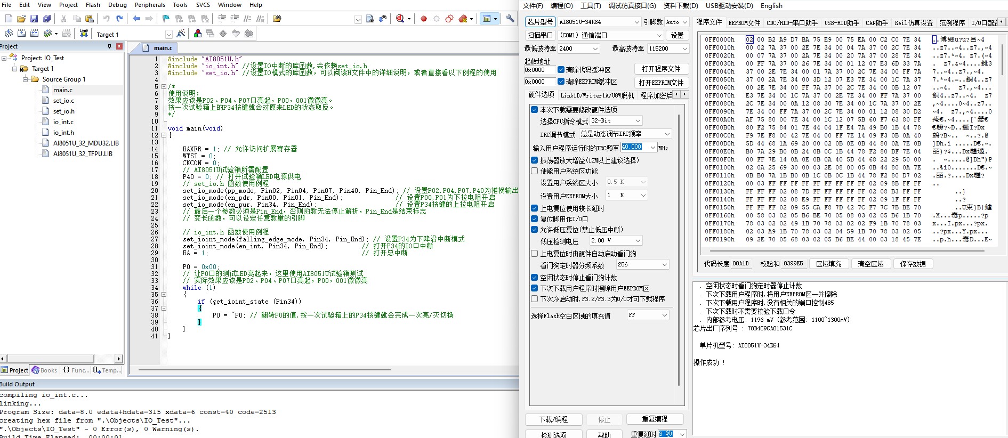Rebuild all target files icon
This screenshot has width=1008, height=438.
point(35,34)
